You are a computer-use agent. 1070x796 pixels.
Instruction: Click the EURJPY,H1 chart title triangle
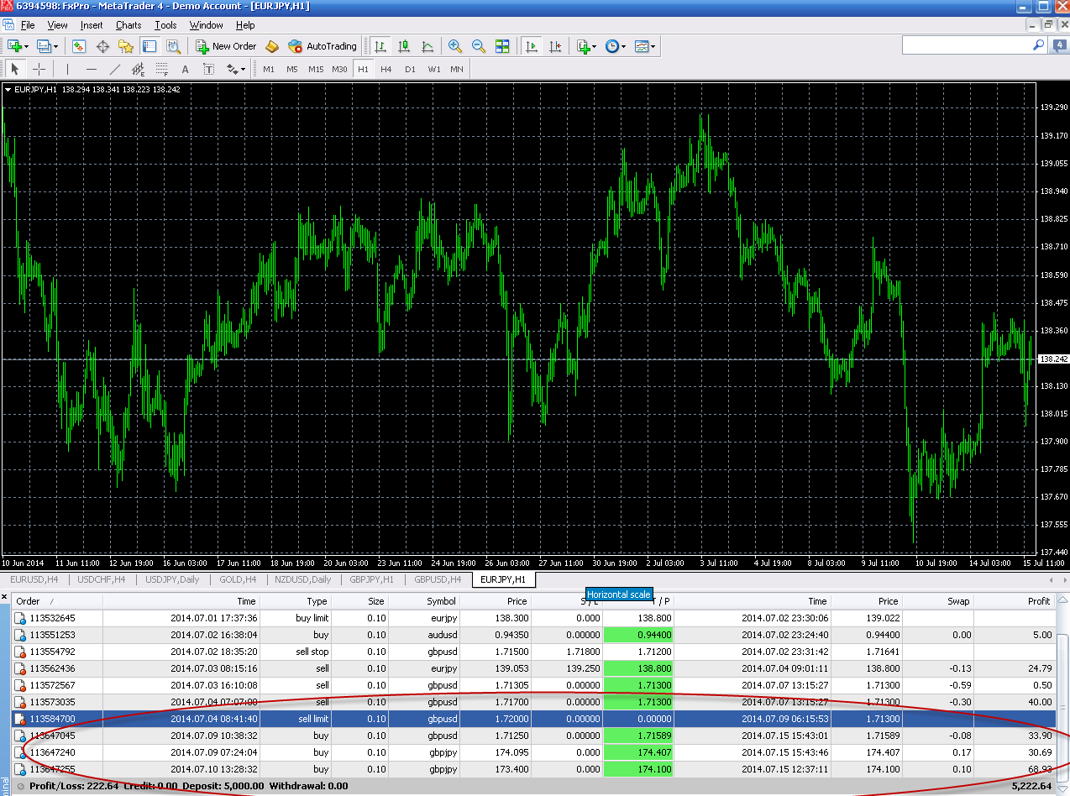tap(8, 89)
